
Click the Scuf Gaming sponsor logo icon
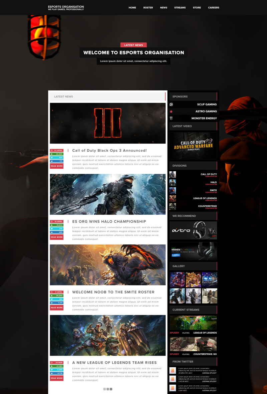171,105
